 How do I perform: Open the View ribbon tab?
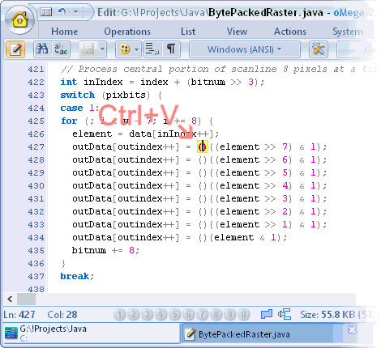(x=237, y=32)
